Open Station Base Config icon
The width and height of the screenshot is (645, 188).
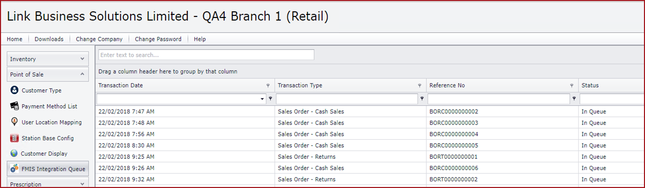tap(14, 138)
